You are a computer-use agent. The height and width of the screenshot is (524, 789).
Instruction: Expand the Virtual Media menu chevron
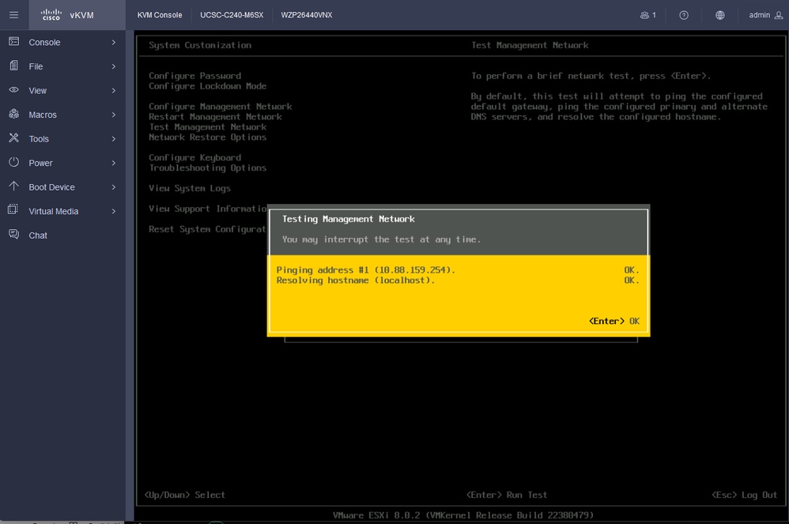pyautogui.click(x=113, y=211)
